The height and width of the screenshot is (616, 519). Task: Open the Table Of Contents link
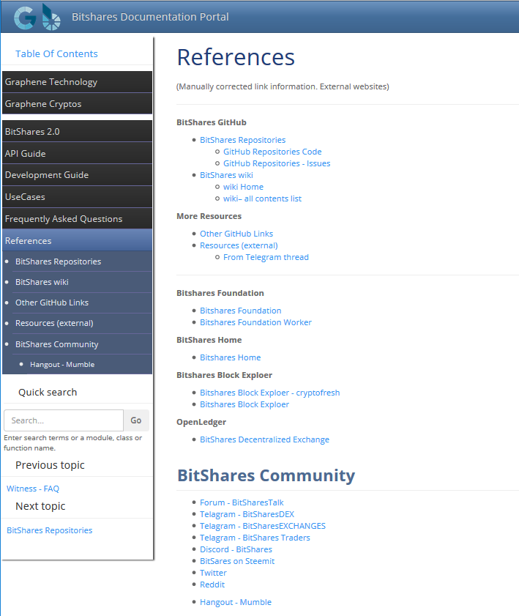pos(56,53)
